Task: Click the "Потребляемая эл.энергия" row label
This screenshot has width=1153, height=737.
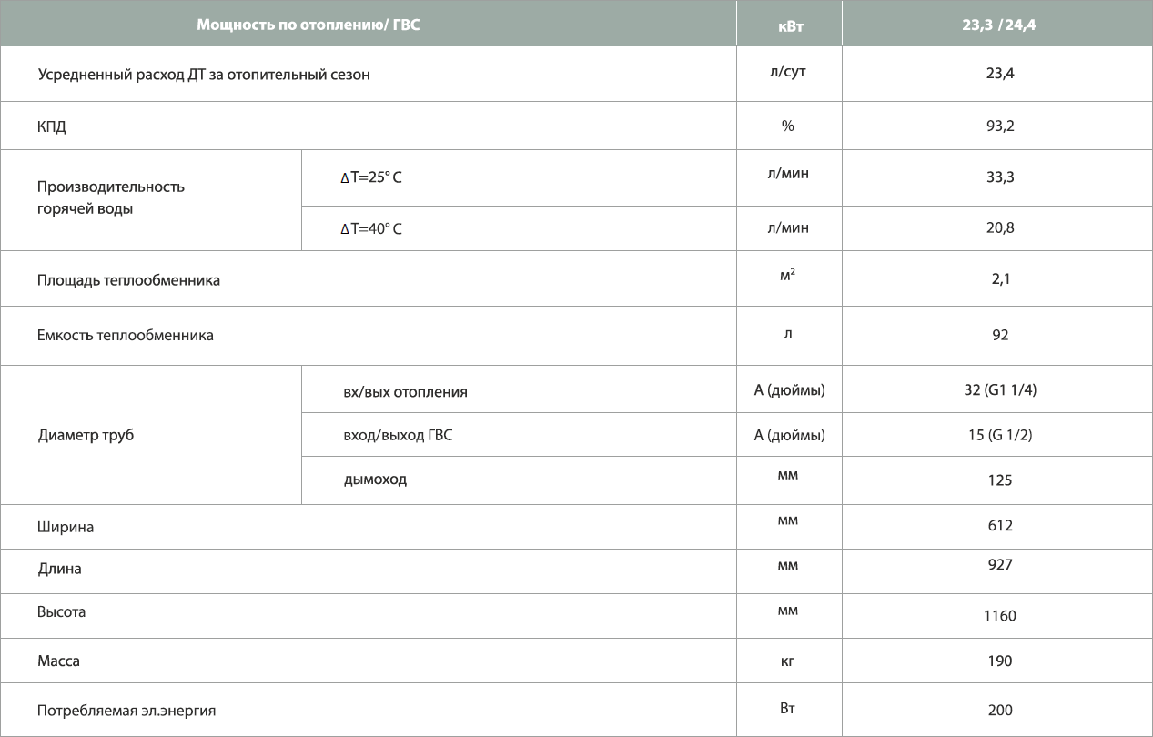Action: click(x=126, y=710)
